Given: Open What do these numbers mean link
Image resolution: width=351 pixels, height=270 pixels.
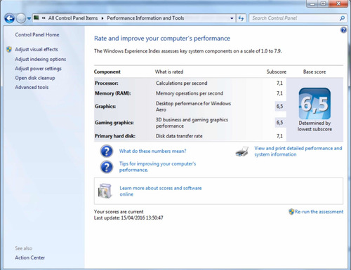Looking at the screenshot, I should [x=152, y=151].
